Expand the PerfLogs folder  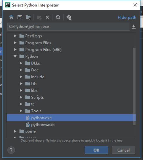[x=15, y=36]
